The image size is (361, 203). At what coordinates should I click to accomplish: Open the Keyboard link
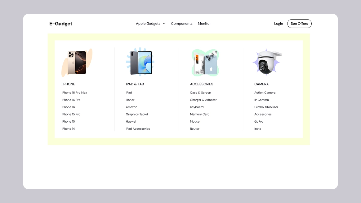[197, 107]
